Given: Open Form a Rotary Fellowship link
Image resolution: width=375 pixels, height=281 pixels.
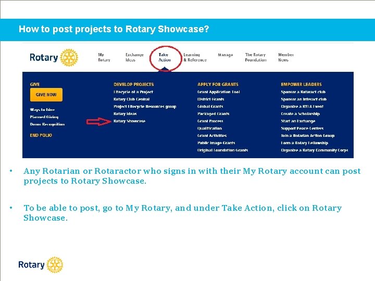Looking at the screenshot, I should coord(305,143).
